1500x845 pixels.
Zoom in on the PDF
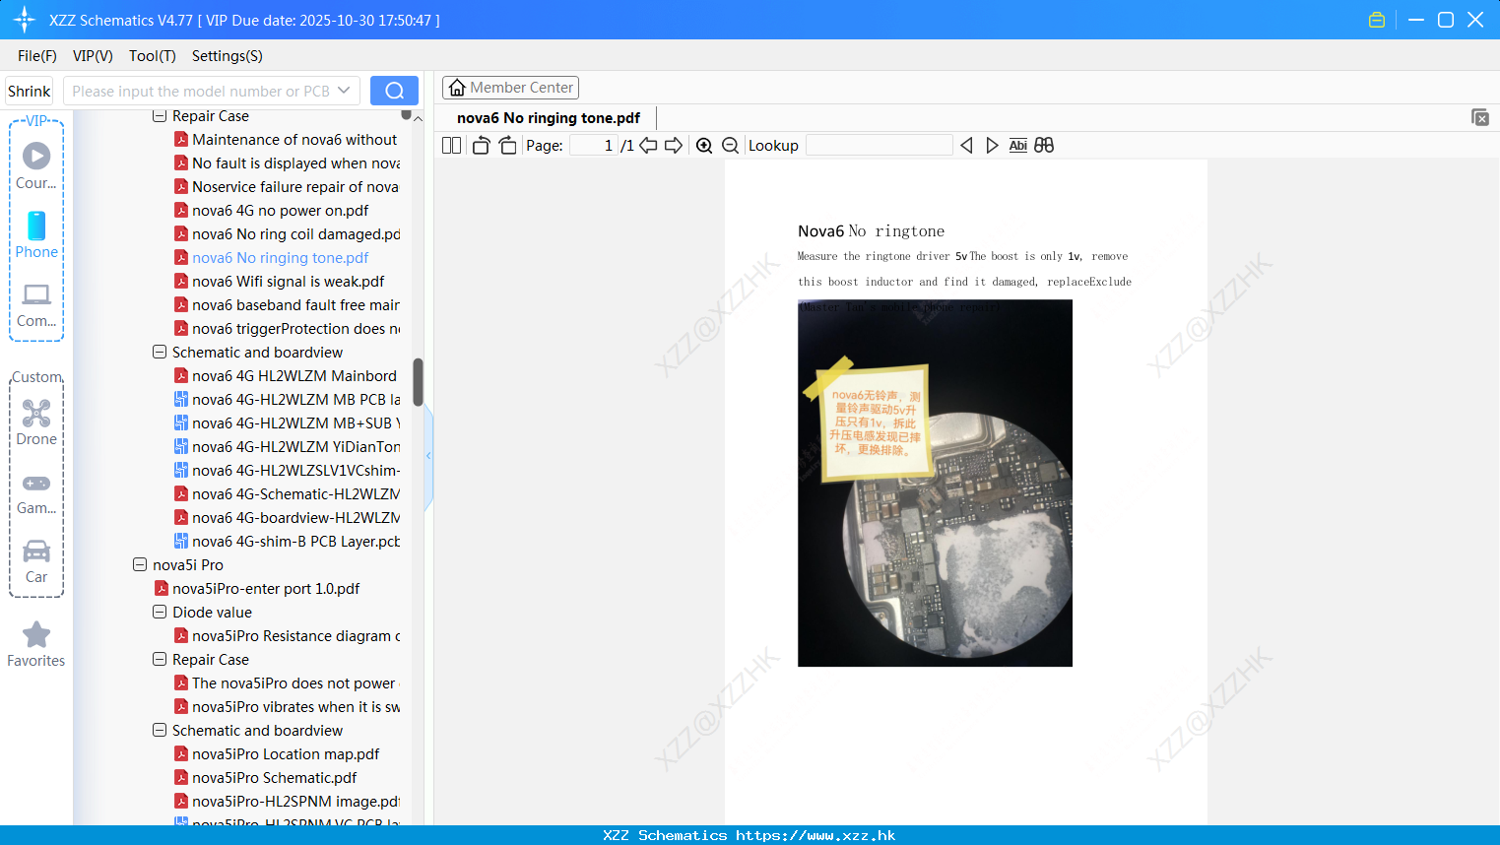[704, 146]
